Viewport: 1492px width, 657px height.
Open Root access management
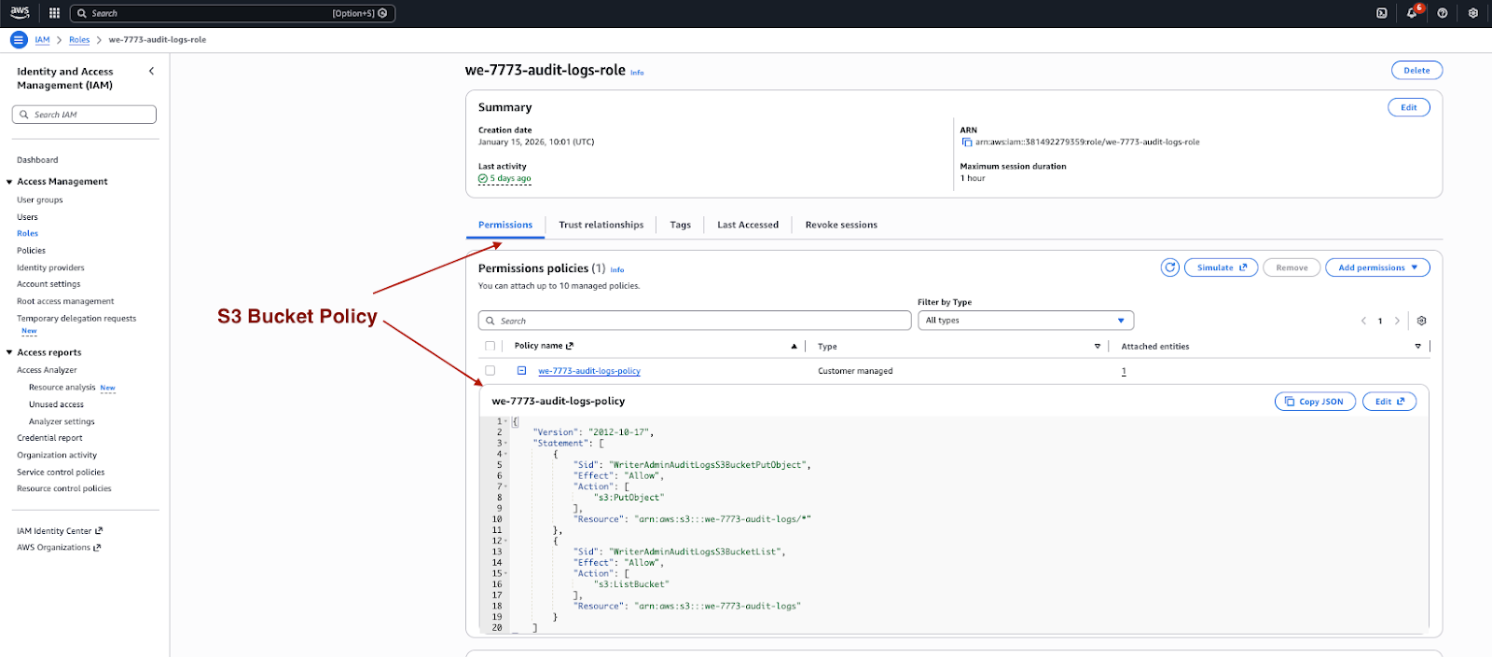(65, 301)
